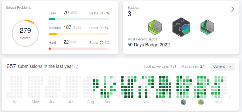
Task: Click the Easy difficulty label
Action: tap(52, 13)
